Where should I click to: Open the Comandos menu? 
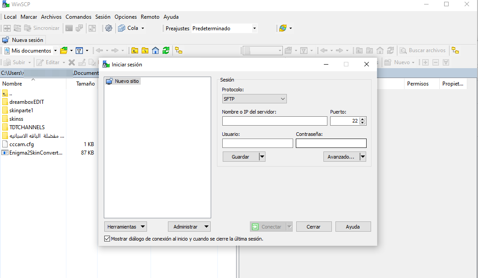(x=78, y=17)
